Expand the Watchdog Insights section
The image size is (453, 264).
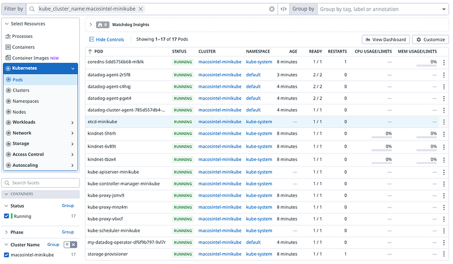coord(91,25)
